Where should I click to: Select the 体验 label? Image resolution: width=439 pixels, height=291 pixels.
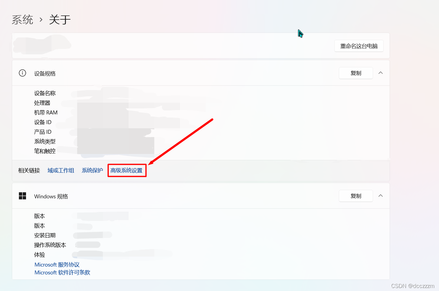click(x=39, y=255)
